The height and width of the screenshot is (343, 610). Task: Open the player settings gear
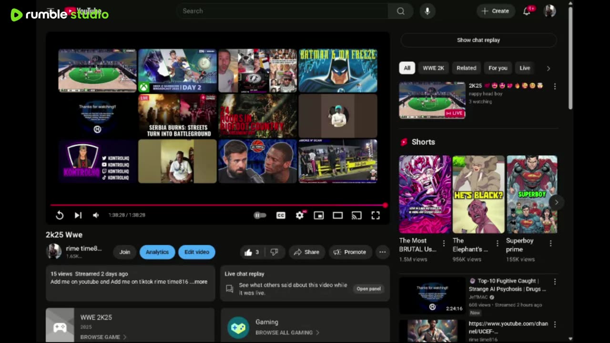(x=299, y=215)
